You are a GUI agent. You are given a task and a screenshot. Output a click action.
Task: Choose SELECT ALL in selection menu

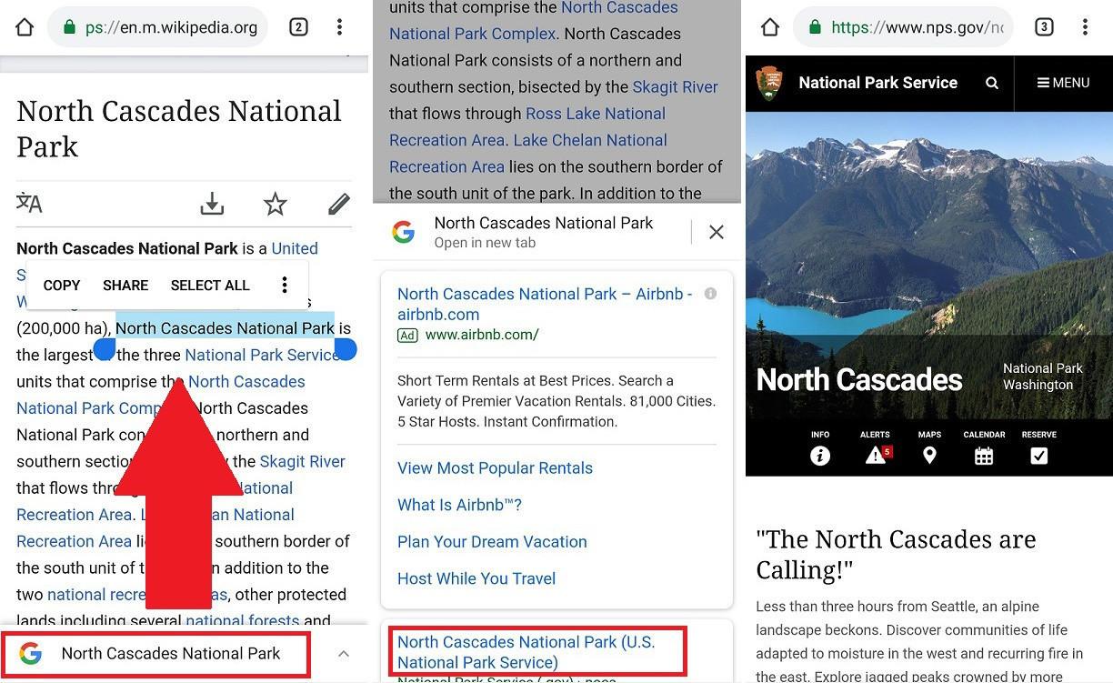pos(210,286)
